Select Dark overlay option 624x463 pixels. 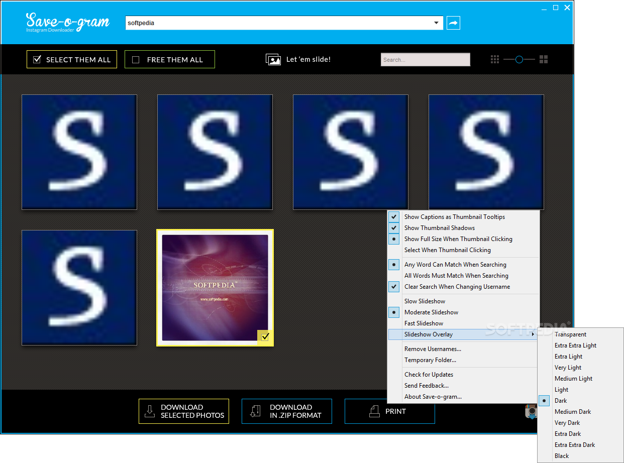tap(580, 401)
